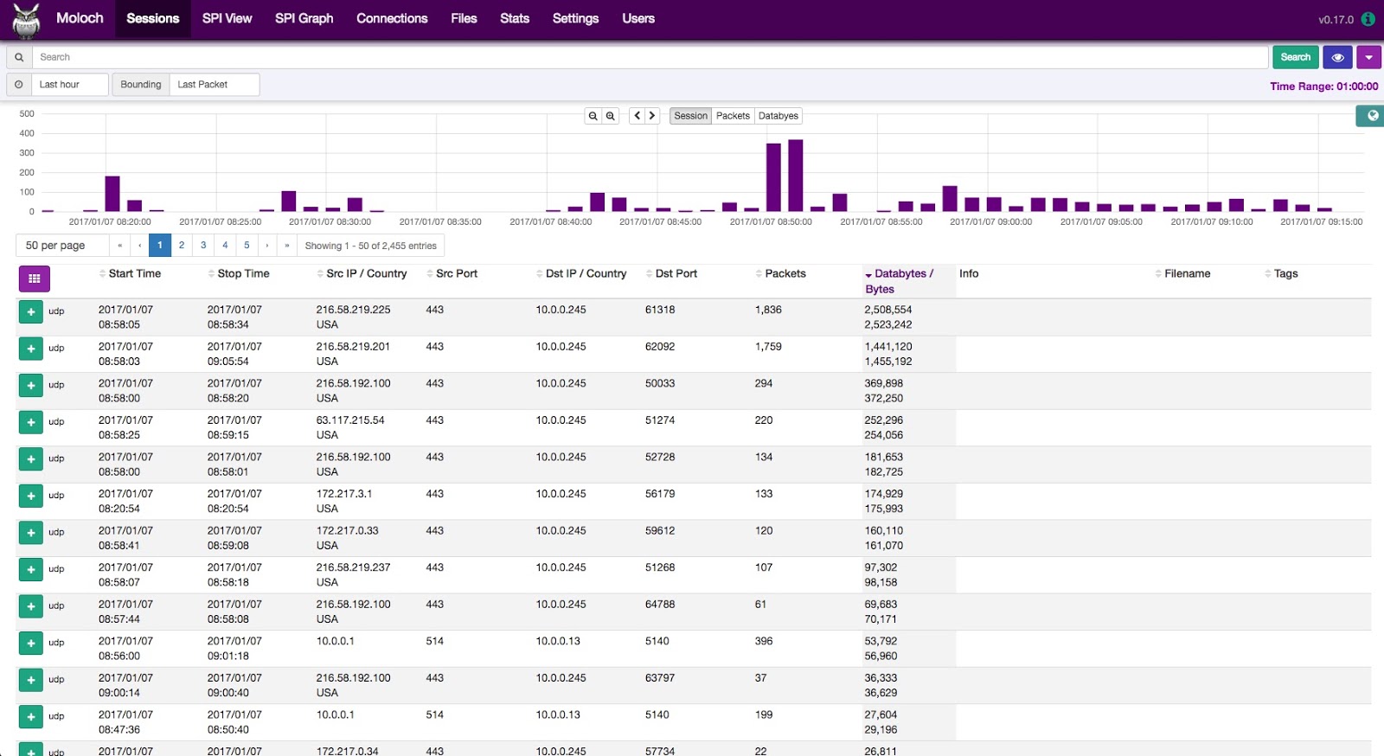Toggle the eye views button
The height and width of the screenshot is (756, 1384).
(1337, 57)
